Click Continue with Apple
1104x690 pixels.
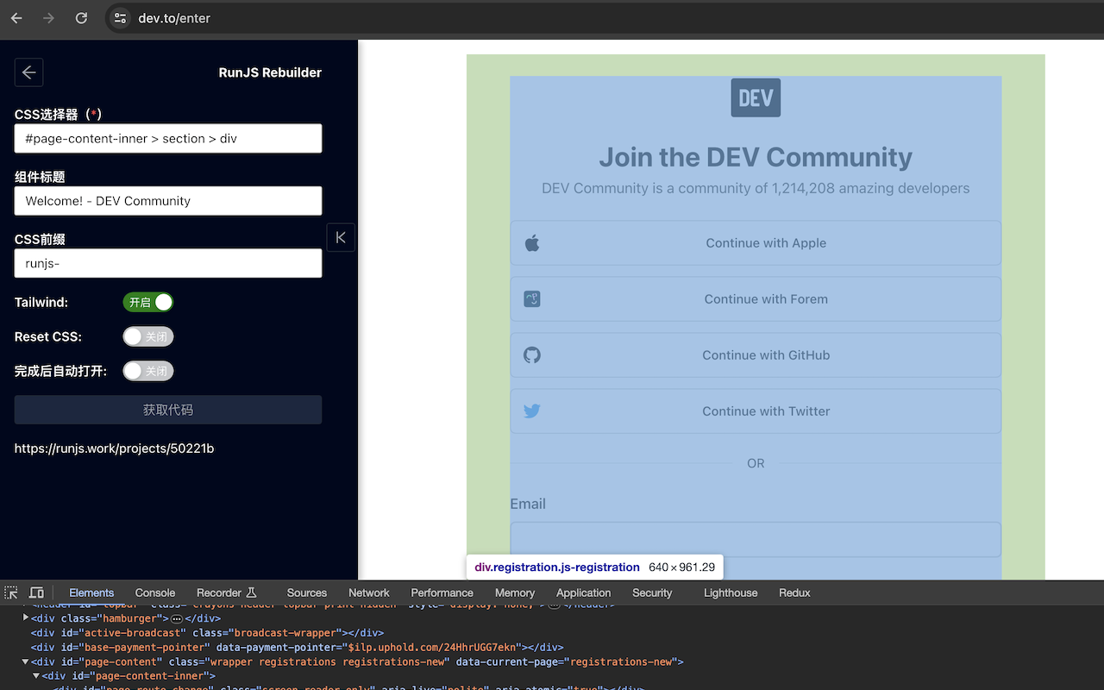[x=756, y=243]
